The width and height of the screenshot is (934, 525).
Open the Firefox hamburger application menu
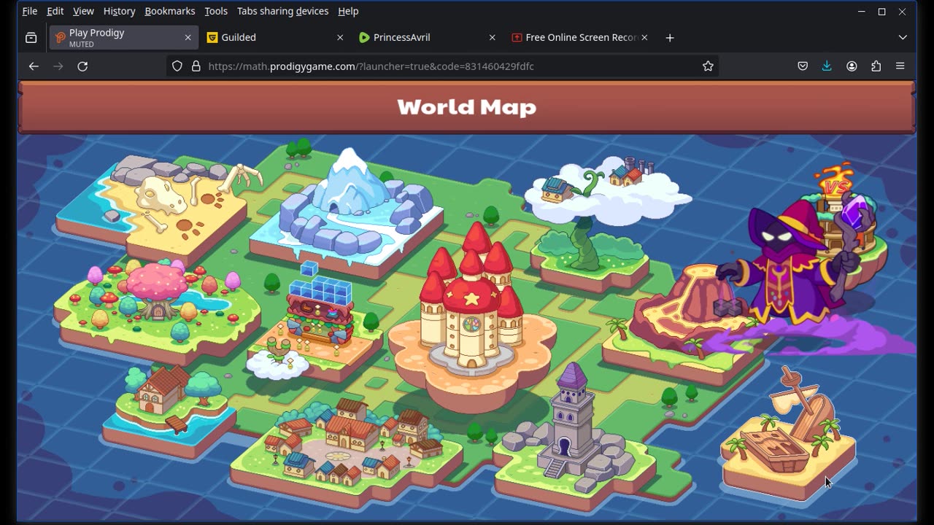coord(900,66)
